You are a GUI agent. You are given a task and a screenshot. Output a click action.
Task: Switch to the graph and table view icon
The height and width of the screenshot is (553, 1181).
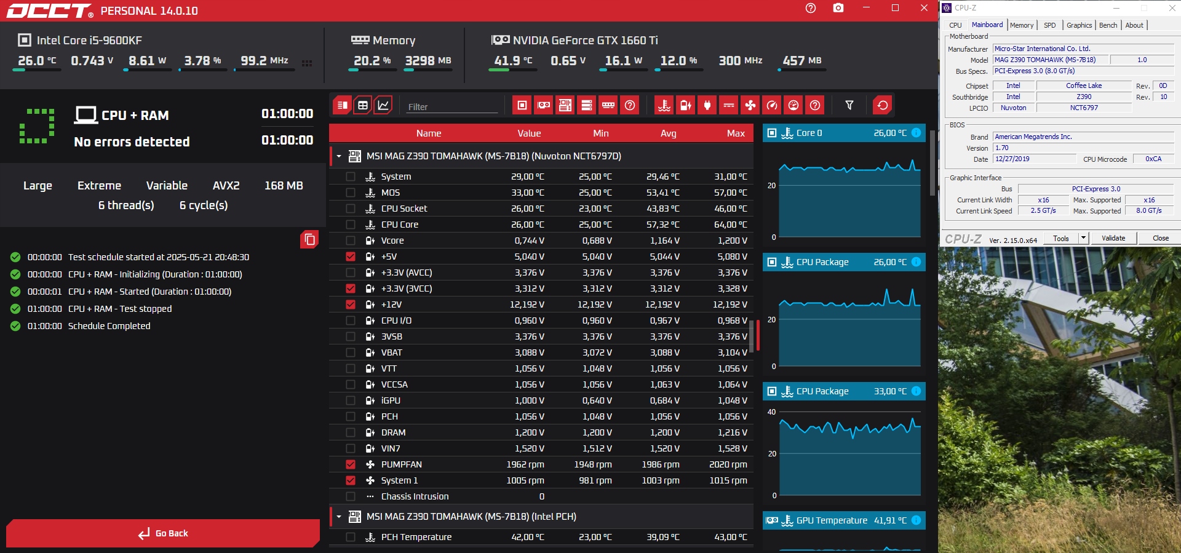pyautogui.click(x=343, y=105)
